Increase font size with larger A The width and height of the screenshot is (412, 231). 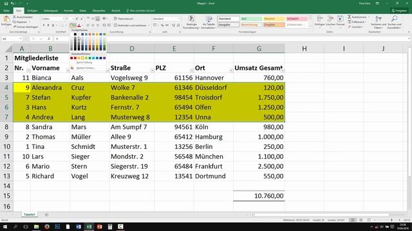click(77, 19)
